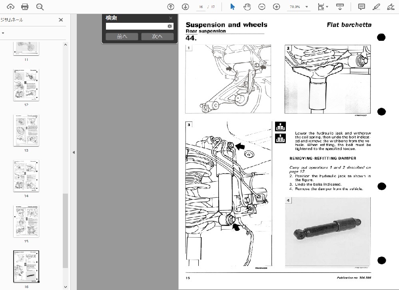
Task: Go to next page with the down arrow
Action: 185,7
